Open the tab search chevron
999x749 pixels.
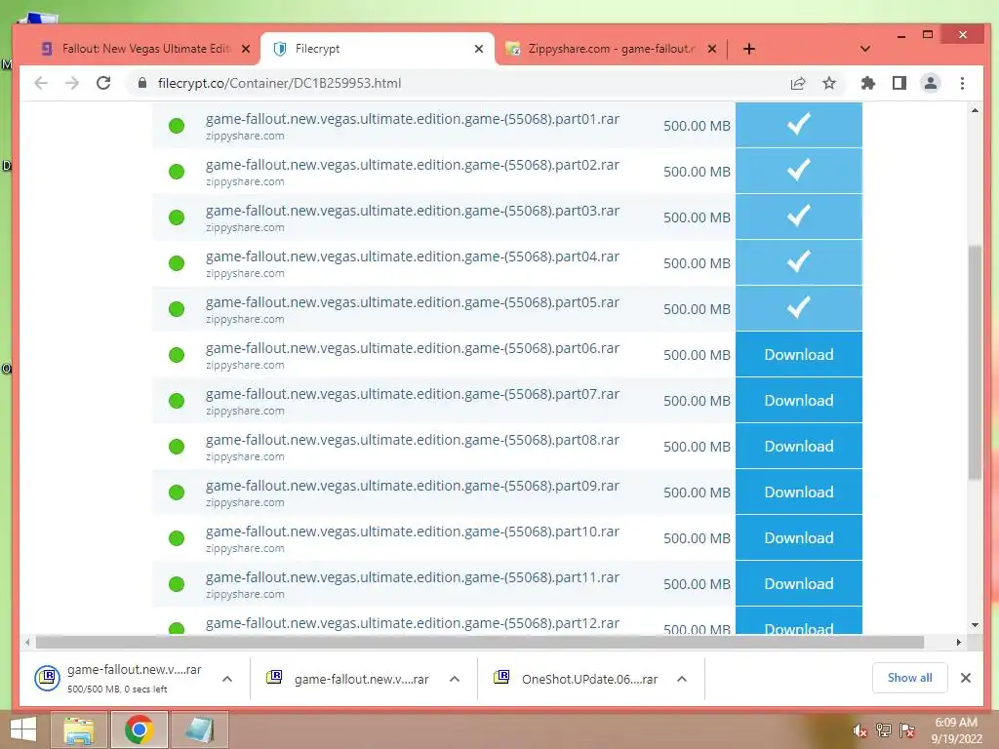click(x=865, y=49)
